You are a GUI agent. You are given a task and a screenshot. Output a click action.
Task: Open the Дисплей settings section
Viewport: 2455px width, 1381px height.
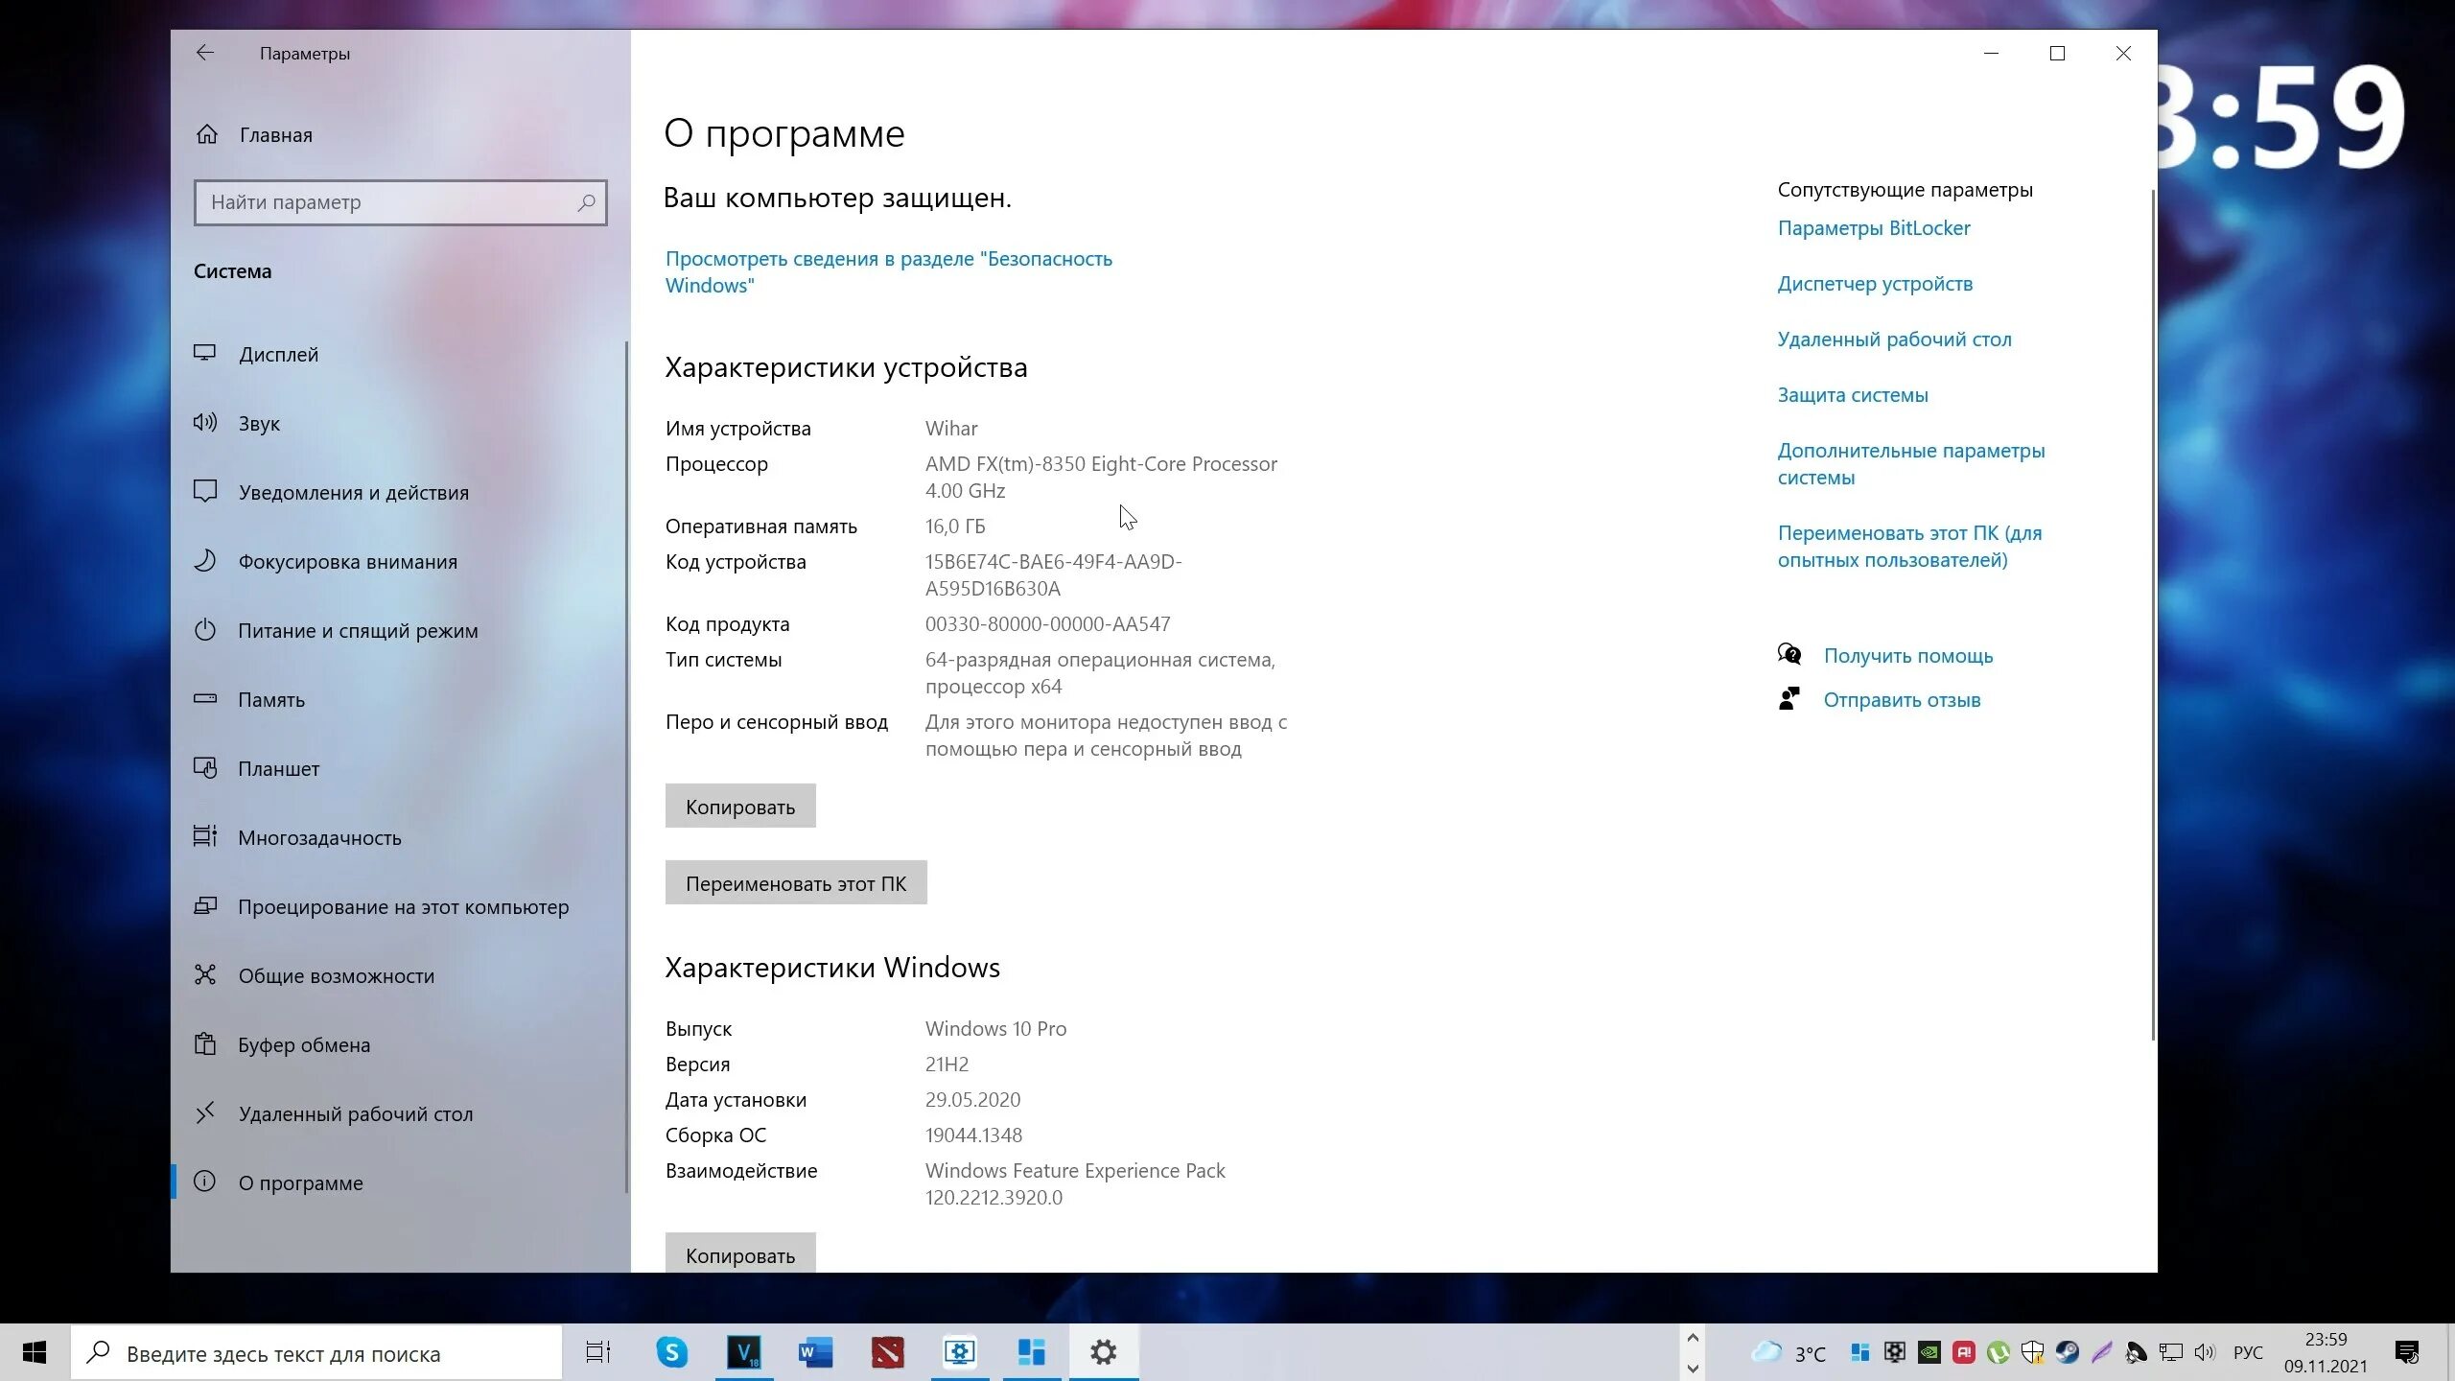(278, 355)
